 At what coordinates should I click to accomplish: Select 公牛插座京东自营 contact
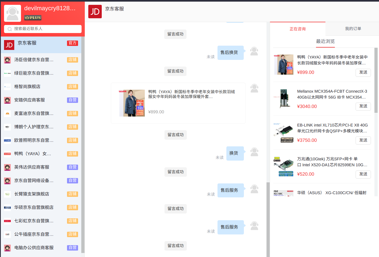click(x=41, y=234)
